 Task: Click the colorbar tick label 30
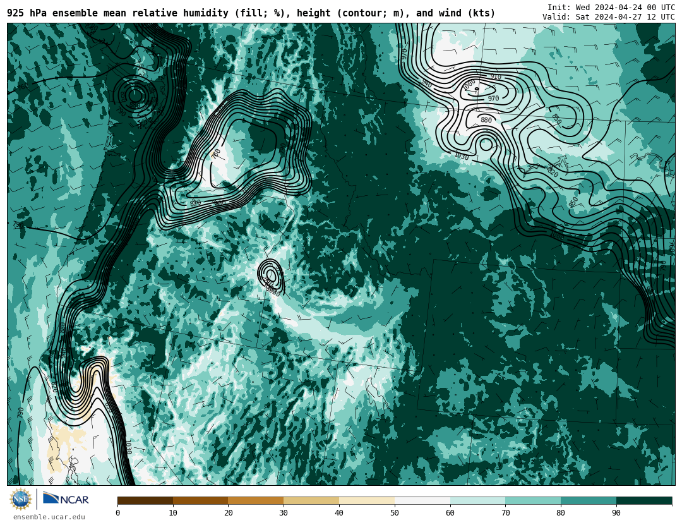click(x=284, y=513)
